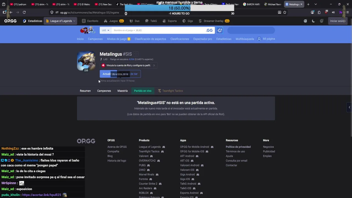
Task: Open PUBG in Products list
Action: [x=144, y=165]
